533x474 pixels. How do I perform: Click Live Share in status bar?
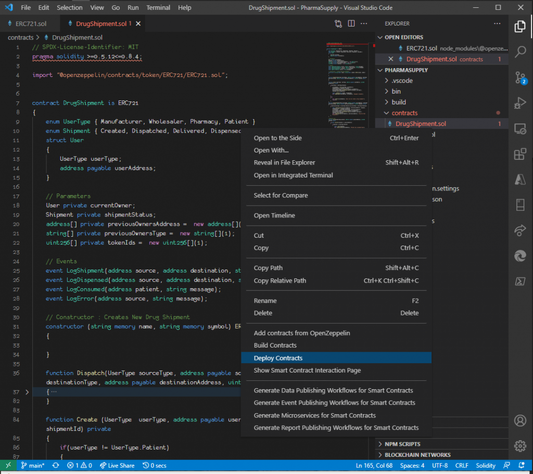point(117,465)
